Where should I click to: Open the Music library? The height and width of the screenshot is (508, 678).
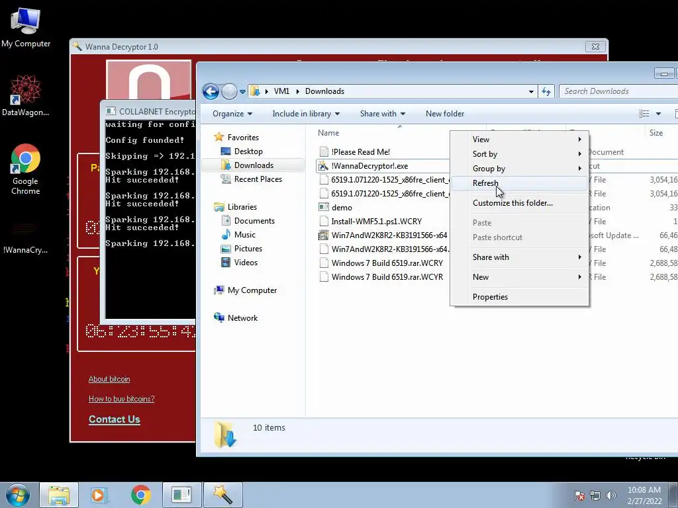pos(245,235)
